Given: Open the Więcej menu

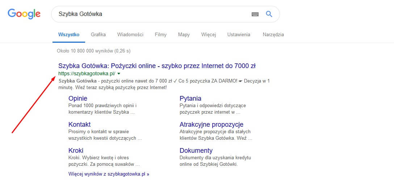Looking at the screenshot, I should click(x=209, y=35).
